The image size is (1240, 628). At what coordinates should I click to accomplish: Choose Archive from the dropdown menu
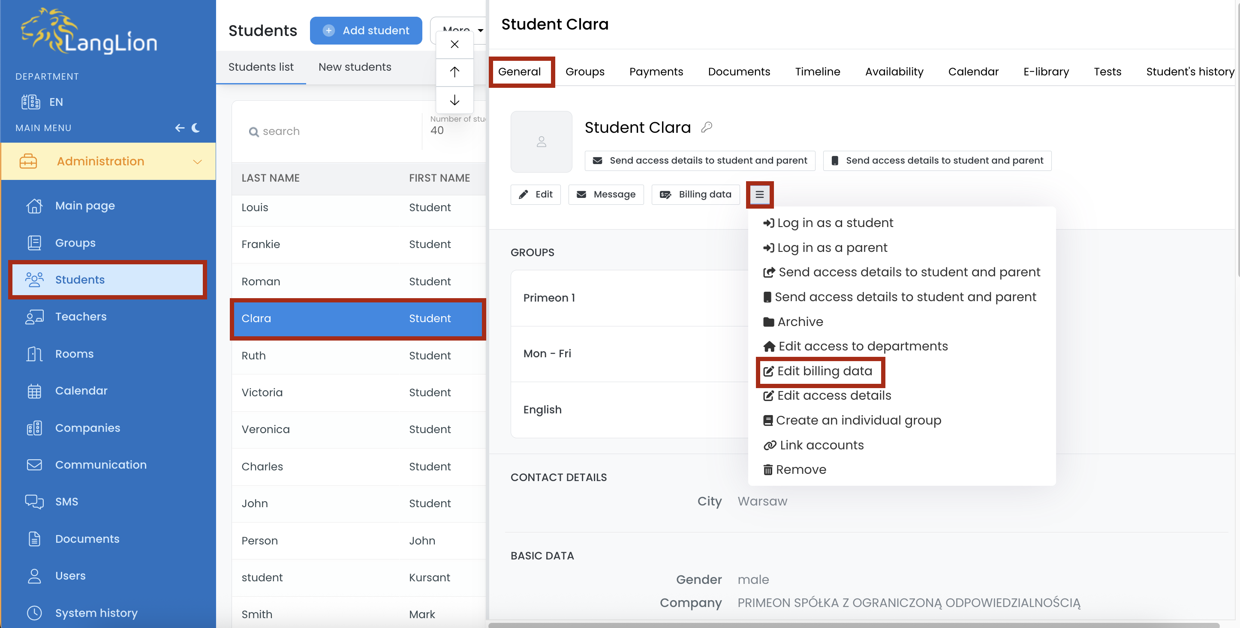[x=800, y=322]
